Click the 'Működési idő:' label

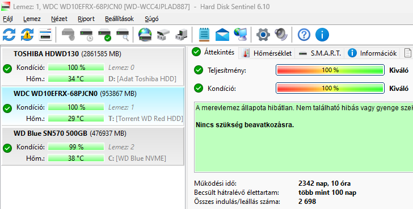click(x=215, y=183)
